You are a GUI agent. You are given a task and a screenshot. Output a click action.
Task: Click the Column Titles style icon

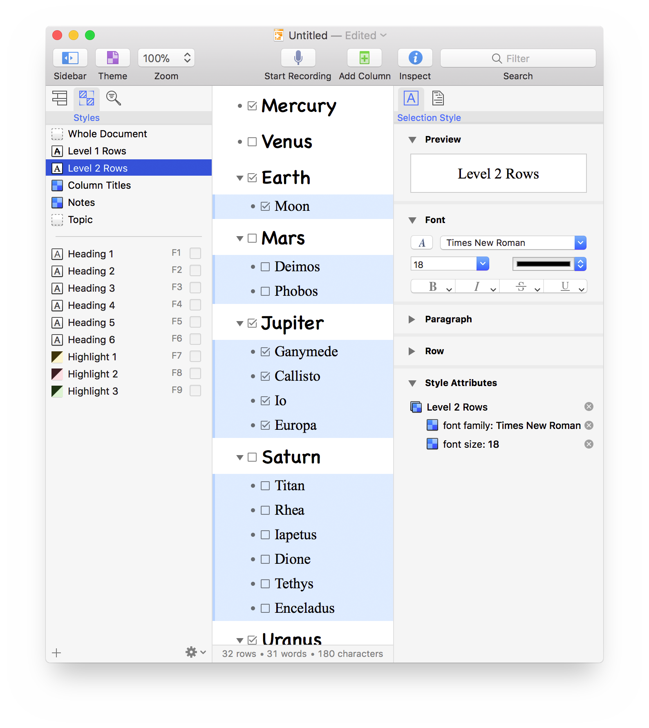click(57, 185)
